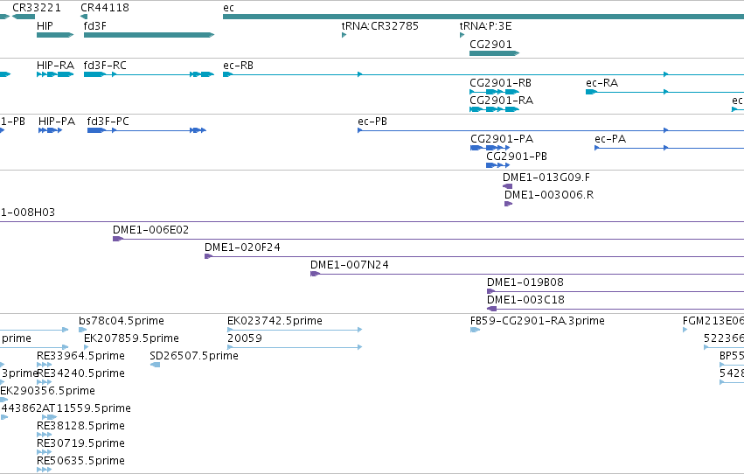The width and height of the screenshot is (744, 474).
Task: Select the fd3F-PC protein label
Action: (x=108, y=122)
